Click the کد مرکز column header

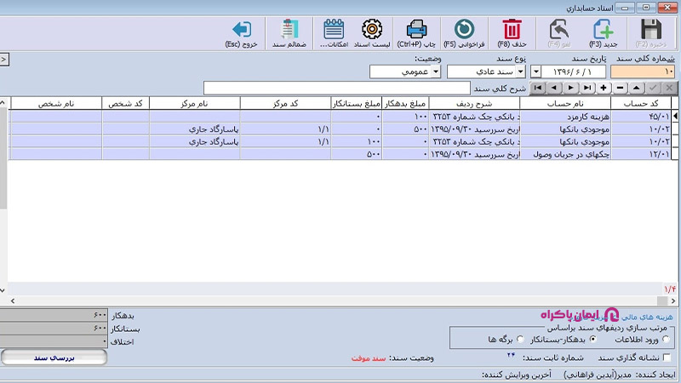coord(285,103)
